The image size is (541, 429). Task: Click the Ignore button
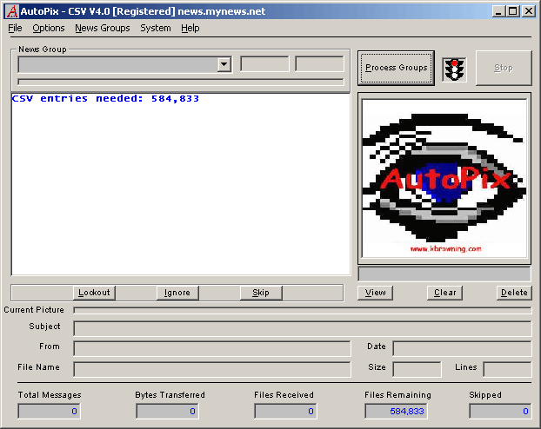(177, 293)
